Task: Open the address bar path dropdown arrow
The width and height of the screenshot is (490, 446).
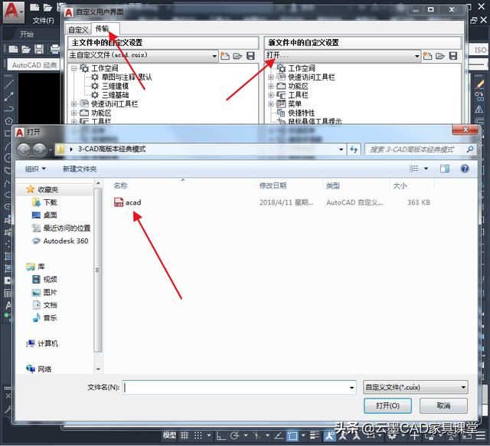Action: tap(341, 149)
